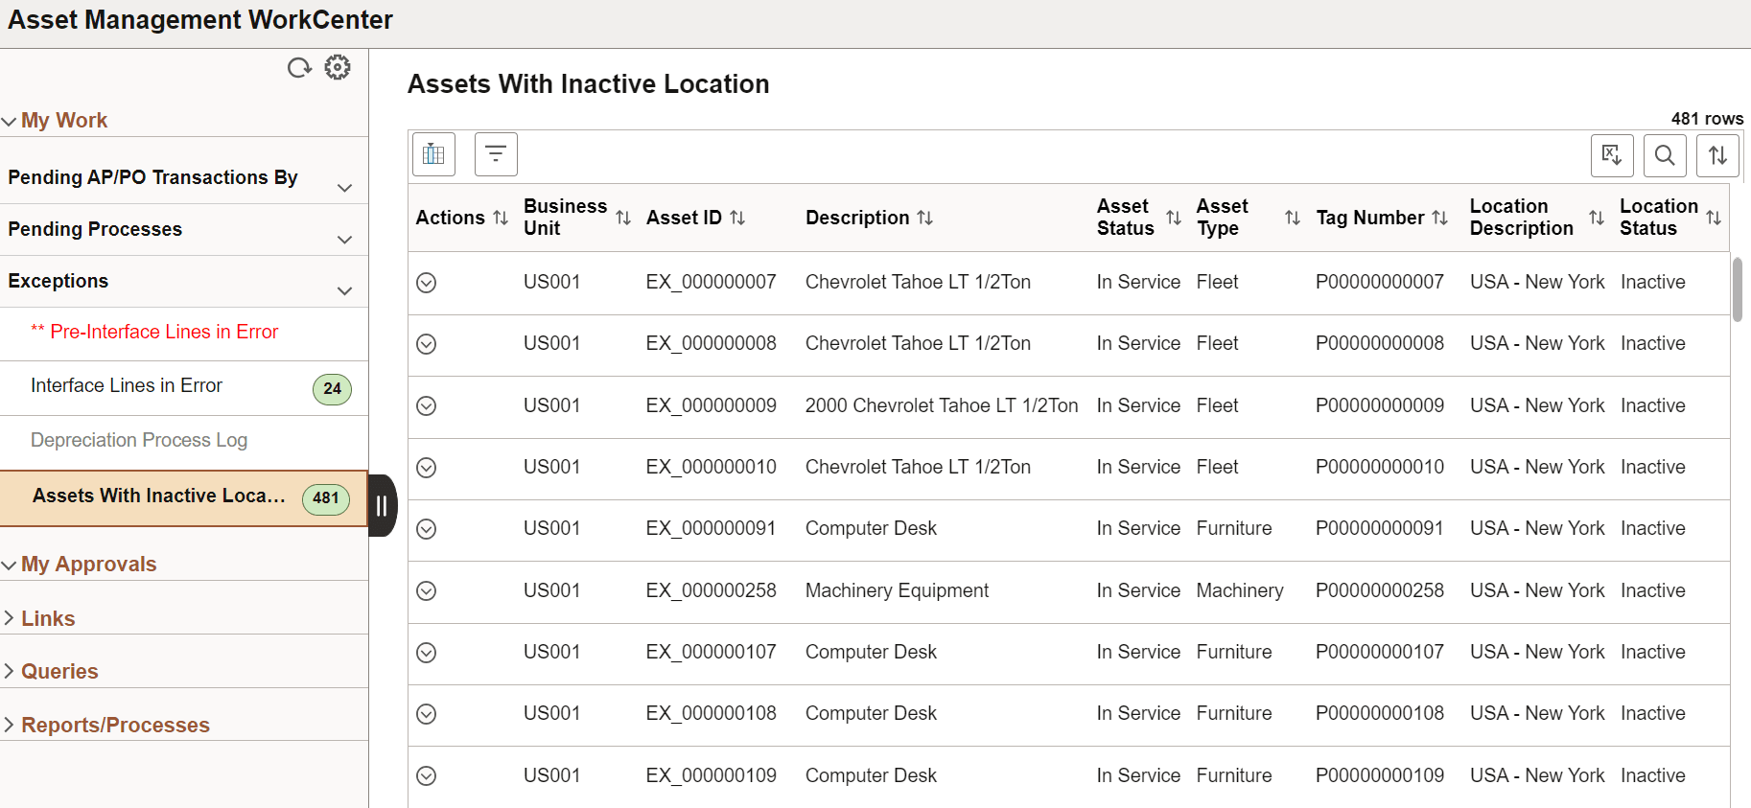Click Asset ID EX_000000258 cell
The width and height of the screenshot is (1751, 808).
click(x=711, y=590)
